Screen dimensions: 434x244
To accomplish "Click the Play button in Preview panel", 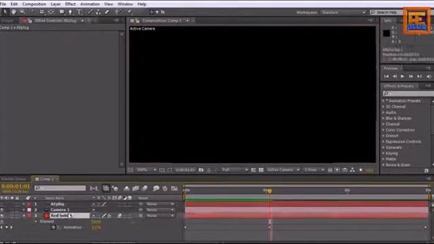I will tap(403, 77).
